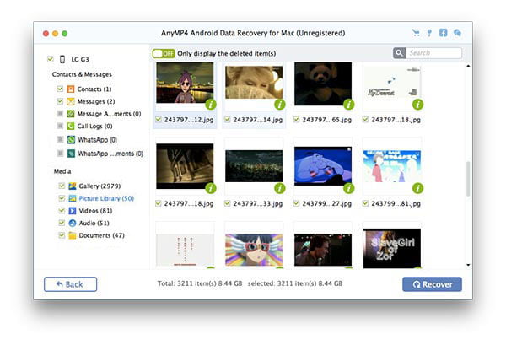This screenshot has width=506, height=345.
Task: Show info for 243797...65.jpg
Action: click(349, 105)
